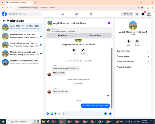Reload the page in the browser
155x124 pixels.
pyautogui.click(x=11, y=8)
